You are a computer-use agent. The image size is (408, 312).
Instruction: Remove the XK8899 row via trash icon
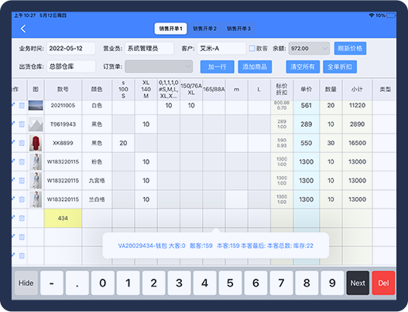[x=22, y=143]
